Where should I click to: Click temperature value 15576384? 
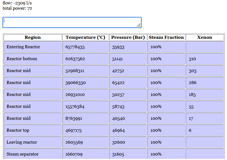click(75, 106)
